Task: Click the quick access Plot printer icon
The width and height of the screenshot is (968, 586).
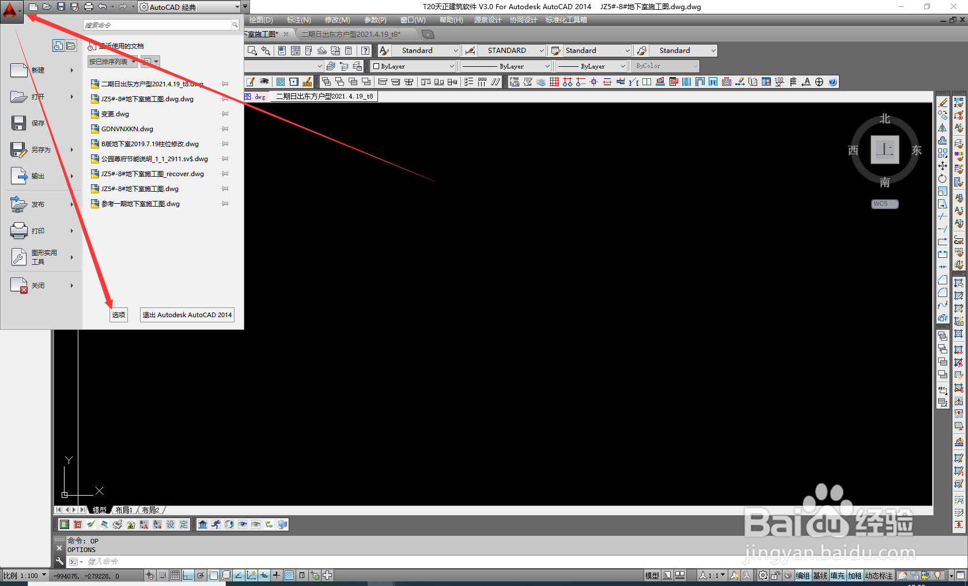Action: click(89, 7)
